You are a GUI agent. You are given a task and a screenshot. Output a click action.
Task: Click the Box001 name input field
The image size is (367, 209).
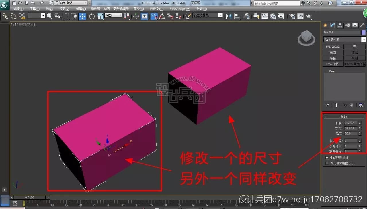[341, 32]
